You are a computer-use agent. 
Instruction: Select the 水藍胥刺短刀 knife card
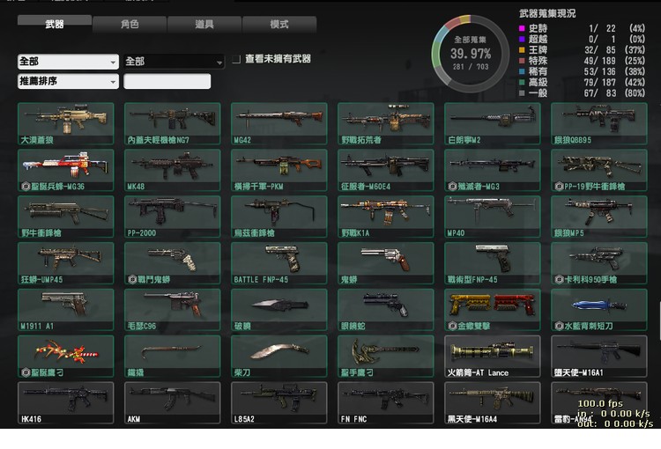pyautogui.click(x=599, y=310)
